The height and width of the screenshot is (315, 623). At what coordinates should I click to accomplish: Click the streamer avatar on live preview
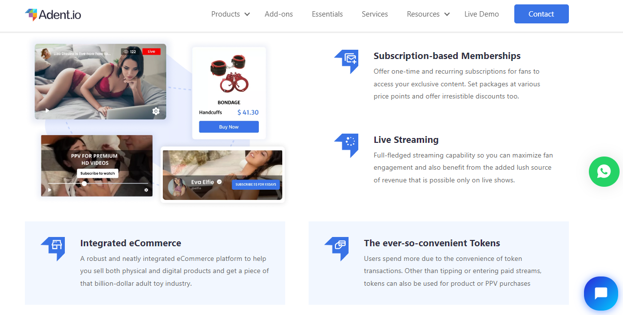pos(46,54)
